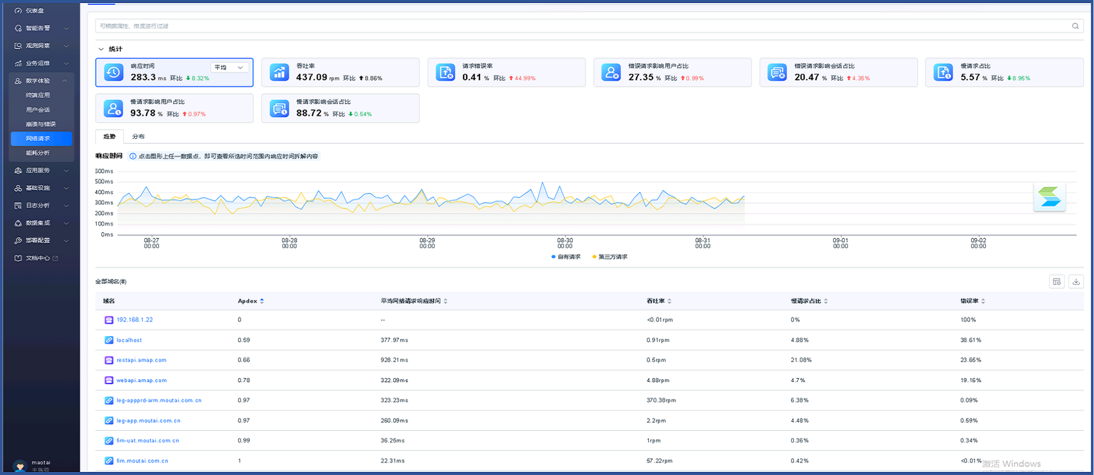
Task: Open the restapi.amap.com domain link
Action: click(x=141, y=360)
